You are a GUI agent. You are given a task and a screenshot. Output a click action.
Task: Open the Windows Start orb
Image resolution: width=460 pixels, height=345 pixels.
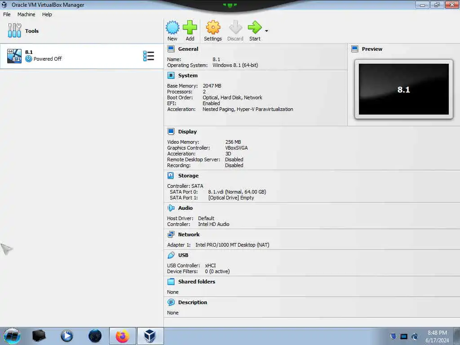tap(12, 336)
